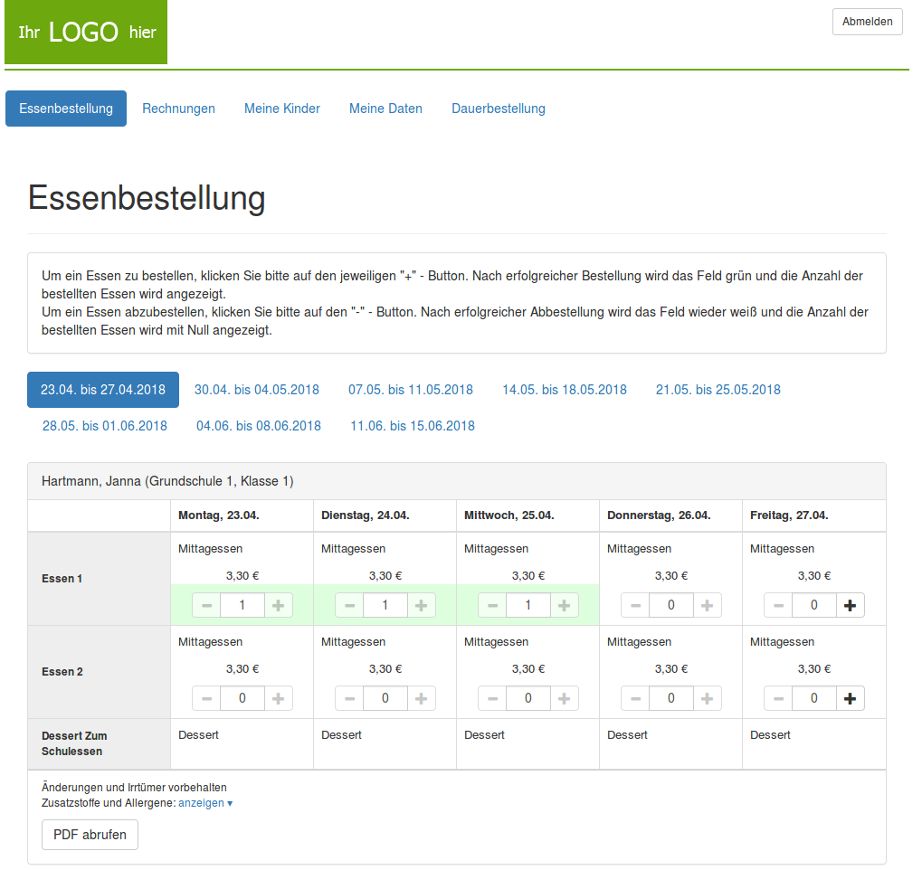
Task: Order Essen 1 for Donnerstag with plus button
Action: [707, 604]
